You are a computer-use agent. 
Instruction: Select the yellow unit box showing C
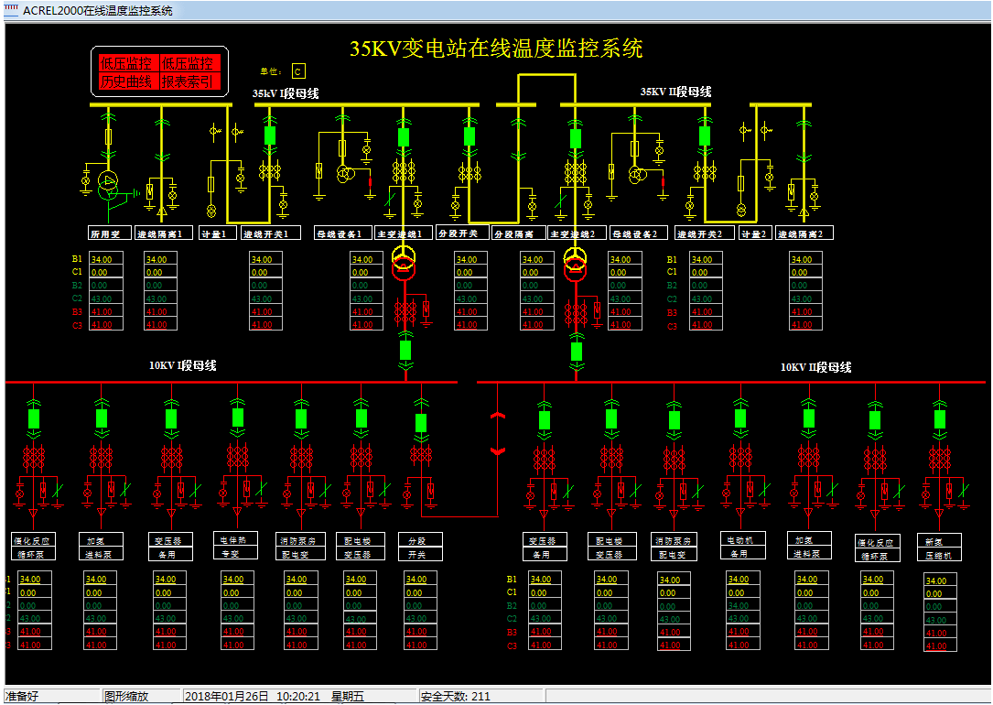tap(297, 71)
